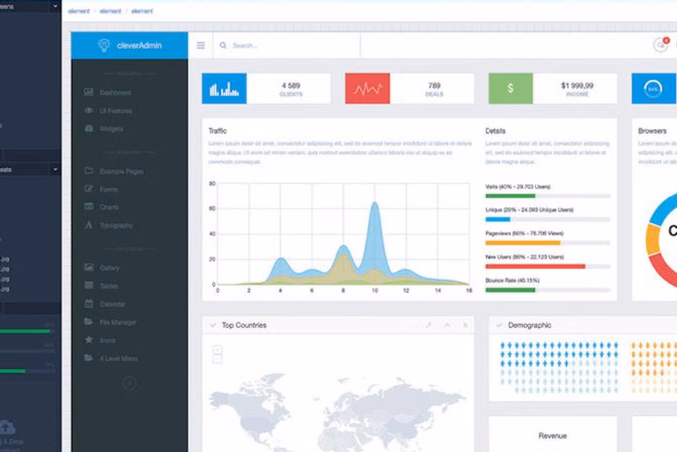Expand the chevron beside Top Countries title
The height and width of the screenshot is (452, 677).
click(x=213, y=325)
